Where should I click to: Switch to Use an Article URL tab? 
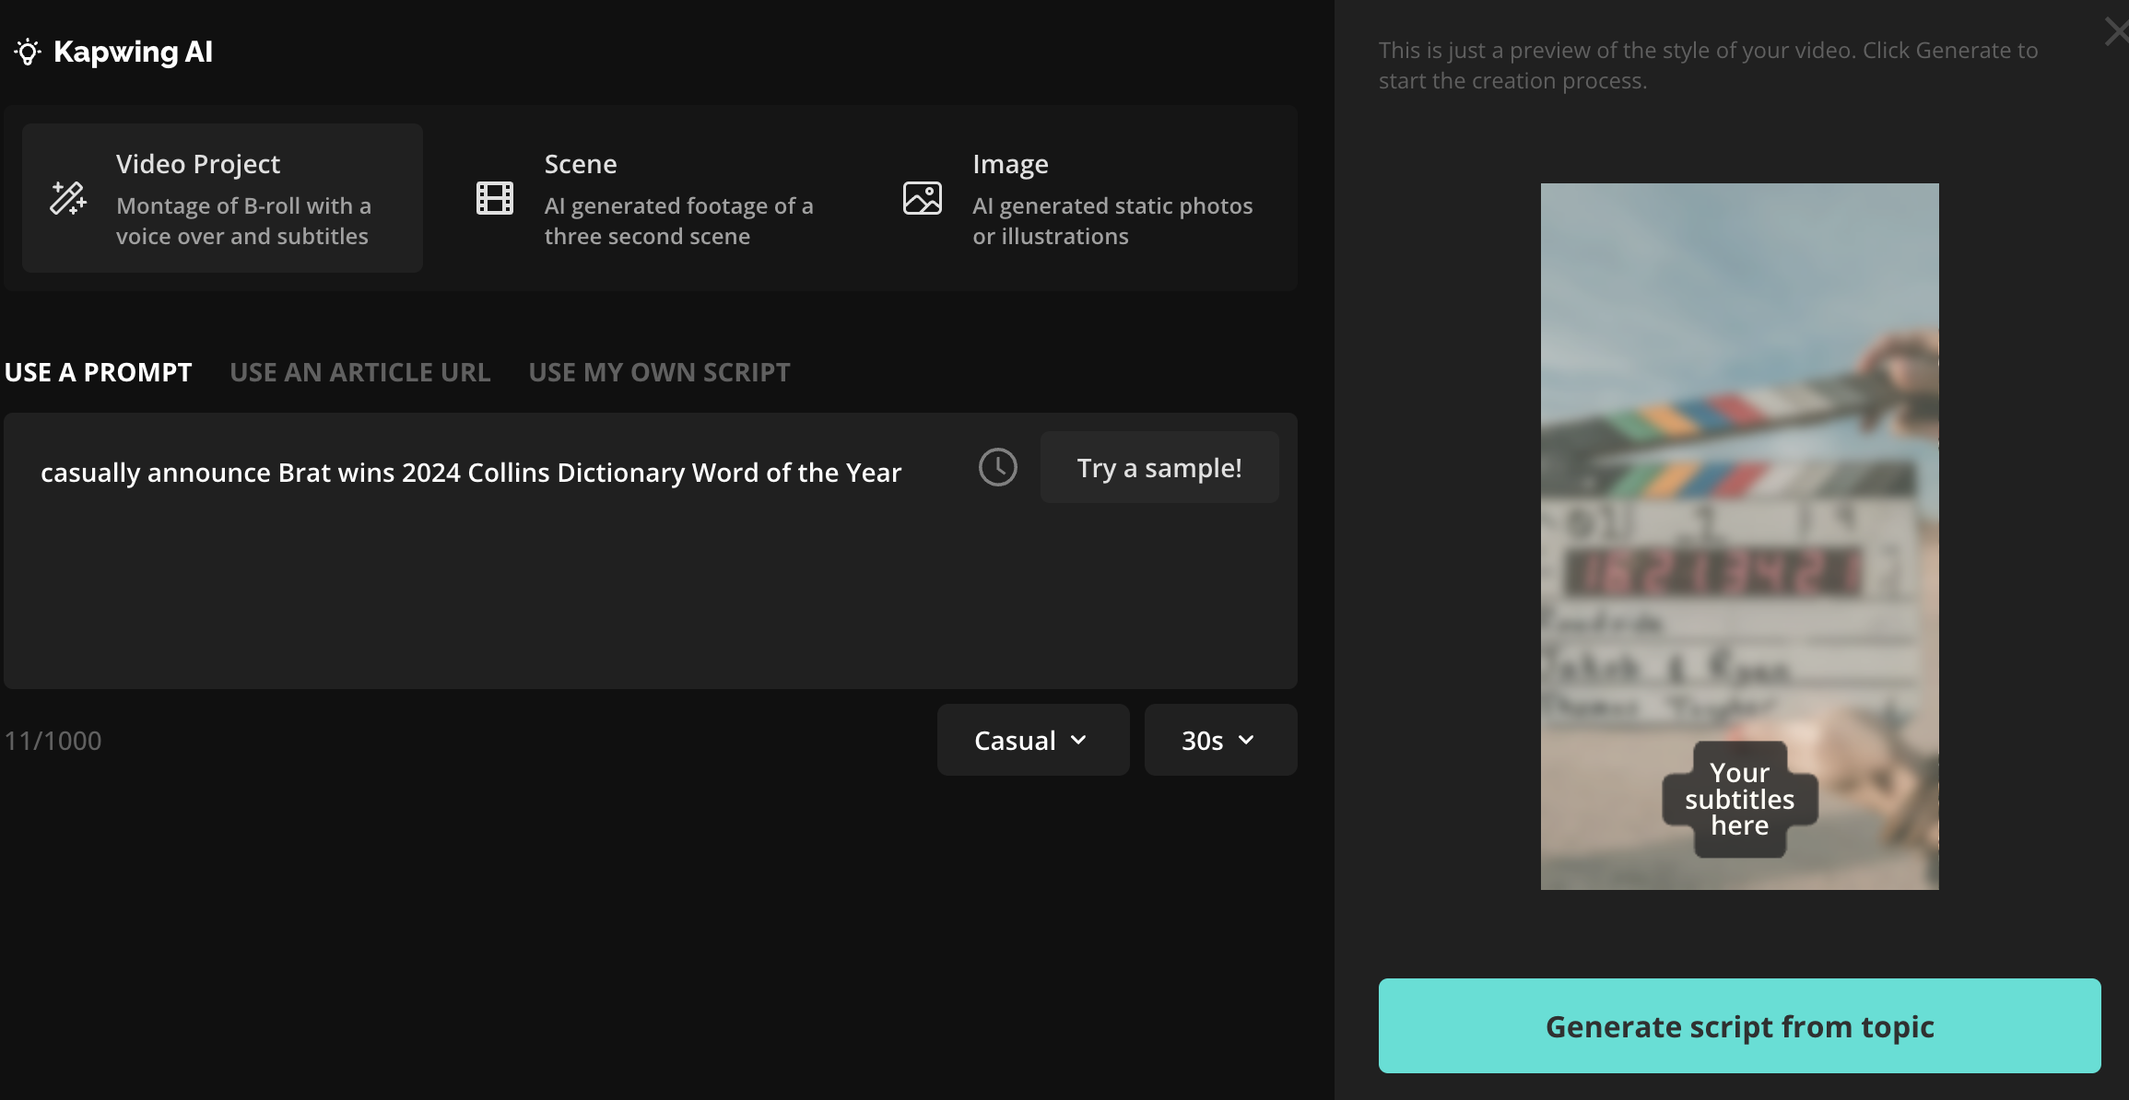tap(359, 372)
